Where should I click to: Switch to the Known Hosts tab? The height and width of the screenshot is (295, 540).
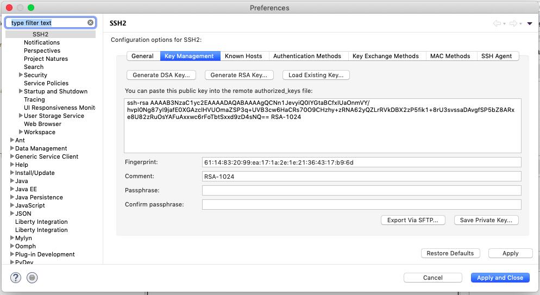point(243,56)
